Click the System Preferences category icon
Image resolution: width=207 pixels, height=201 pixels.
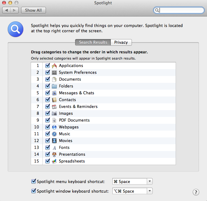tap(54, 73)
